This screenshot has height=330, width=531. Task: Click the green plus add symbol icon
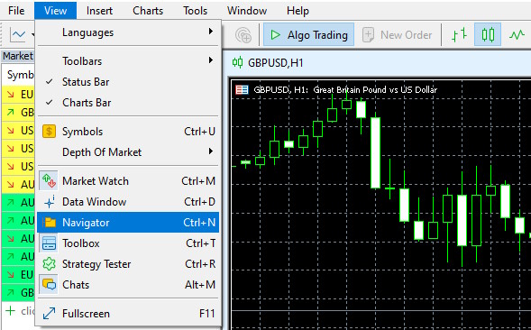(11, 311)
